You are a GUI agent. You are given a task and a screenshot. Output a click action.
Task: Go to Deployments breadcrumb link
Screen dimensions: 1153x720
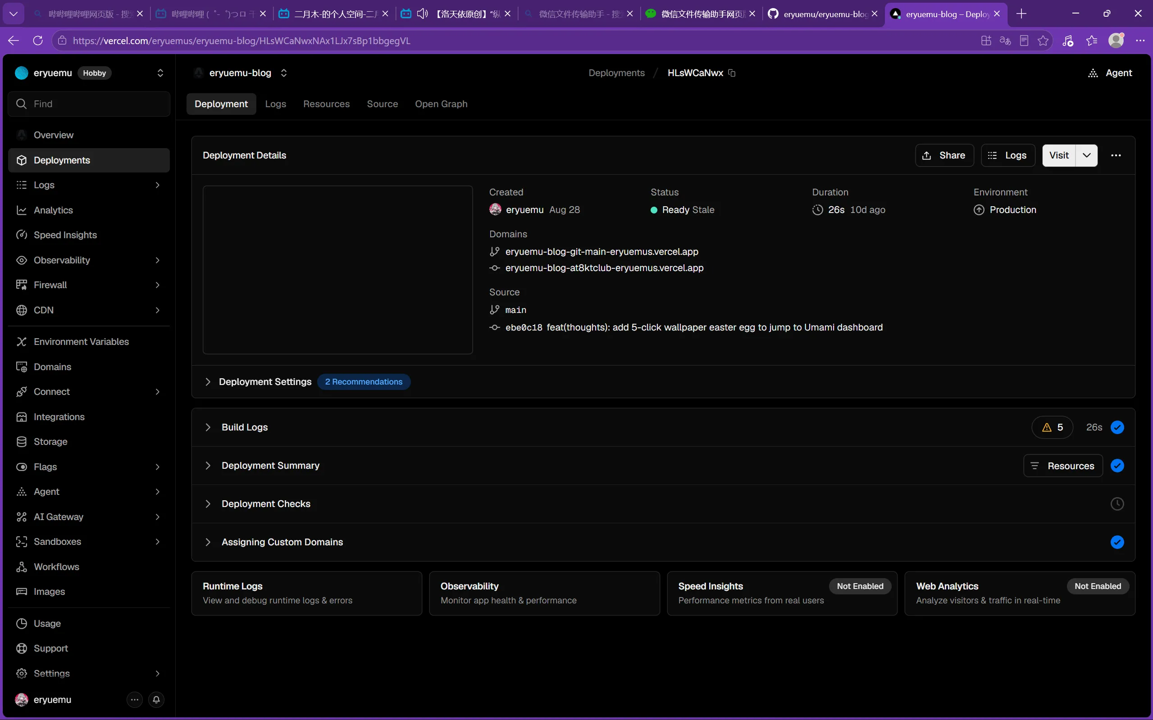[616, 73]
